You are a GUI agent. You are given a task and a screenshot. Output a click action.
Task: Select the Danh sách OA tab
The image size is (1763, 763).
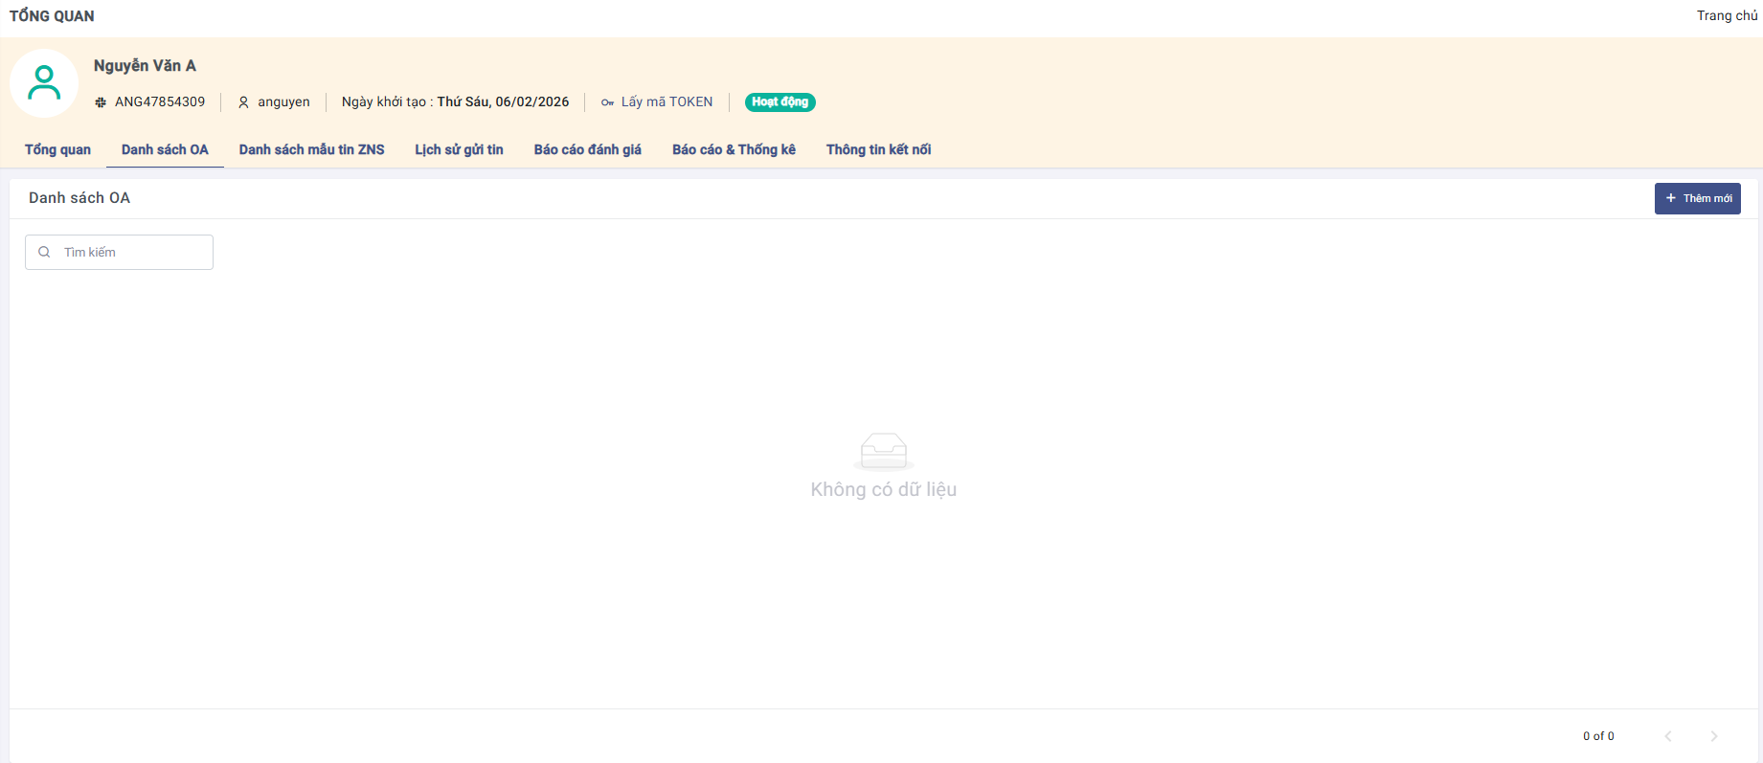pyautogui.click(x=165, y=149)
